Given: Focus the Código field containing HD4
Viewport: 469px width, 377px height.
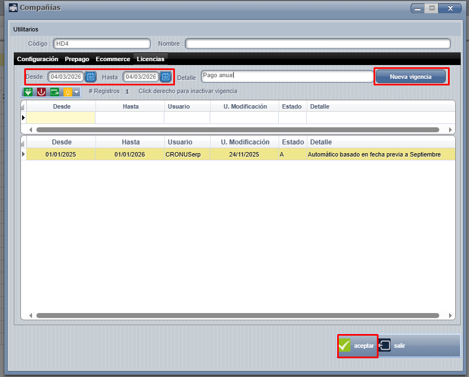Looking at the screenshot, I should pos(102,44).
